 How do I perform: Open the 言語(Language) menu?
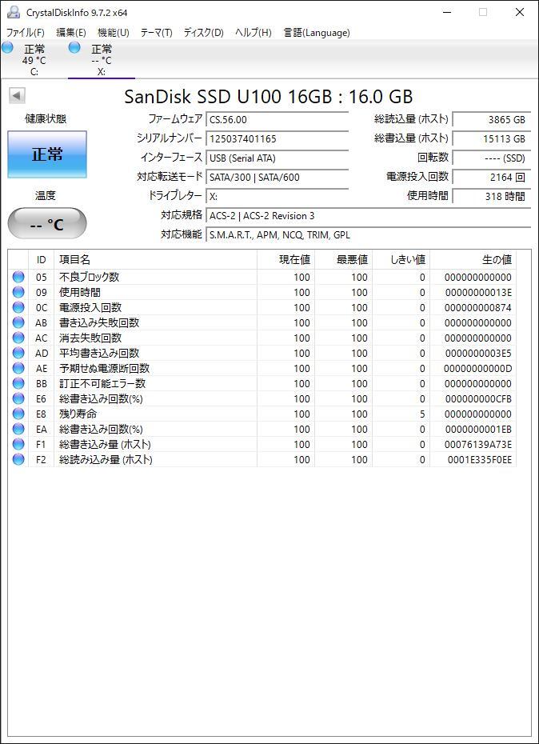click(x=317, y=32)
